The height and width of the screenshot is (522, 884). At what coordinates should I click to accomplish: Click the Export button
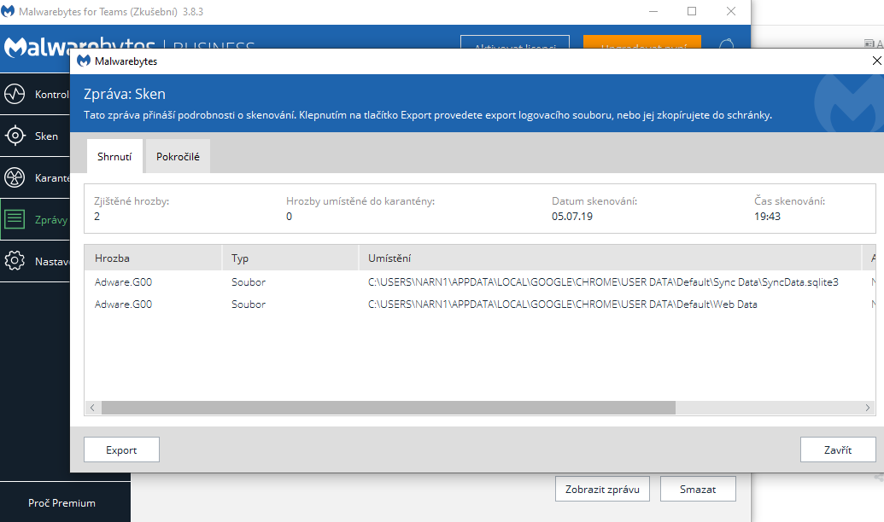point(122,449)
